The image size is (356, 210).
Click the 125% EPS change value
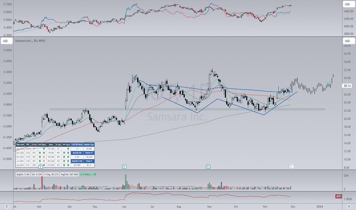pos(34,165)
